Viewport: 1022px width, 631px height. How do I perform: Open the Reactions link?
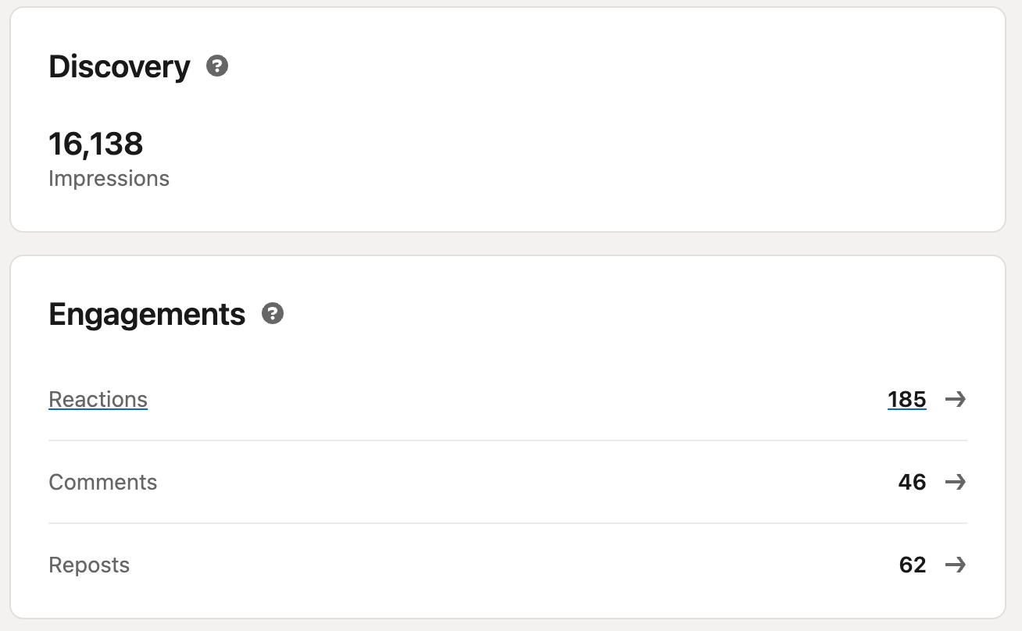click(98, 400)
